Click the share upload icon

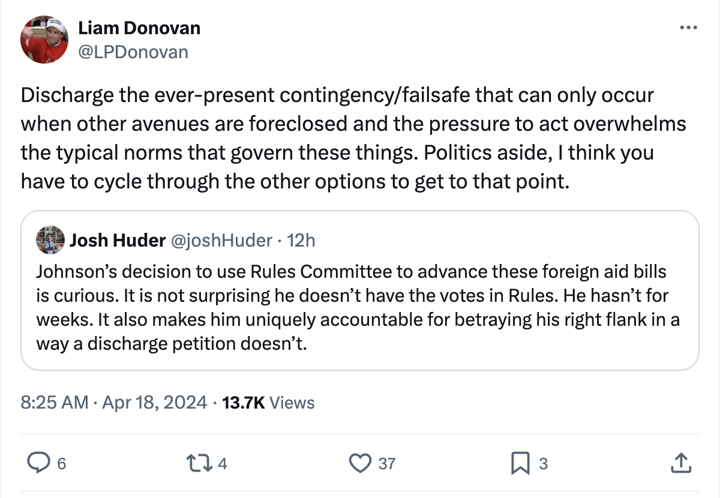(679, 463)
